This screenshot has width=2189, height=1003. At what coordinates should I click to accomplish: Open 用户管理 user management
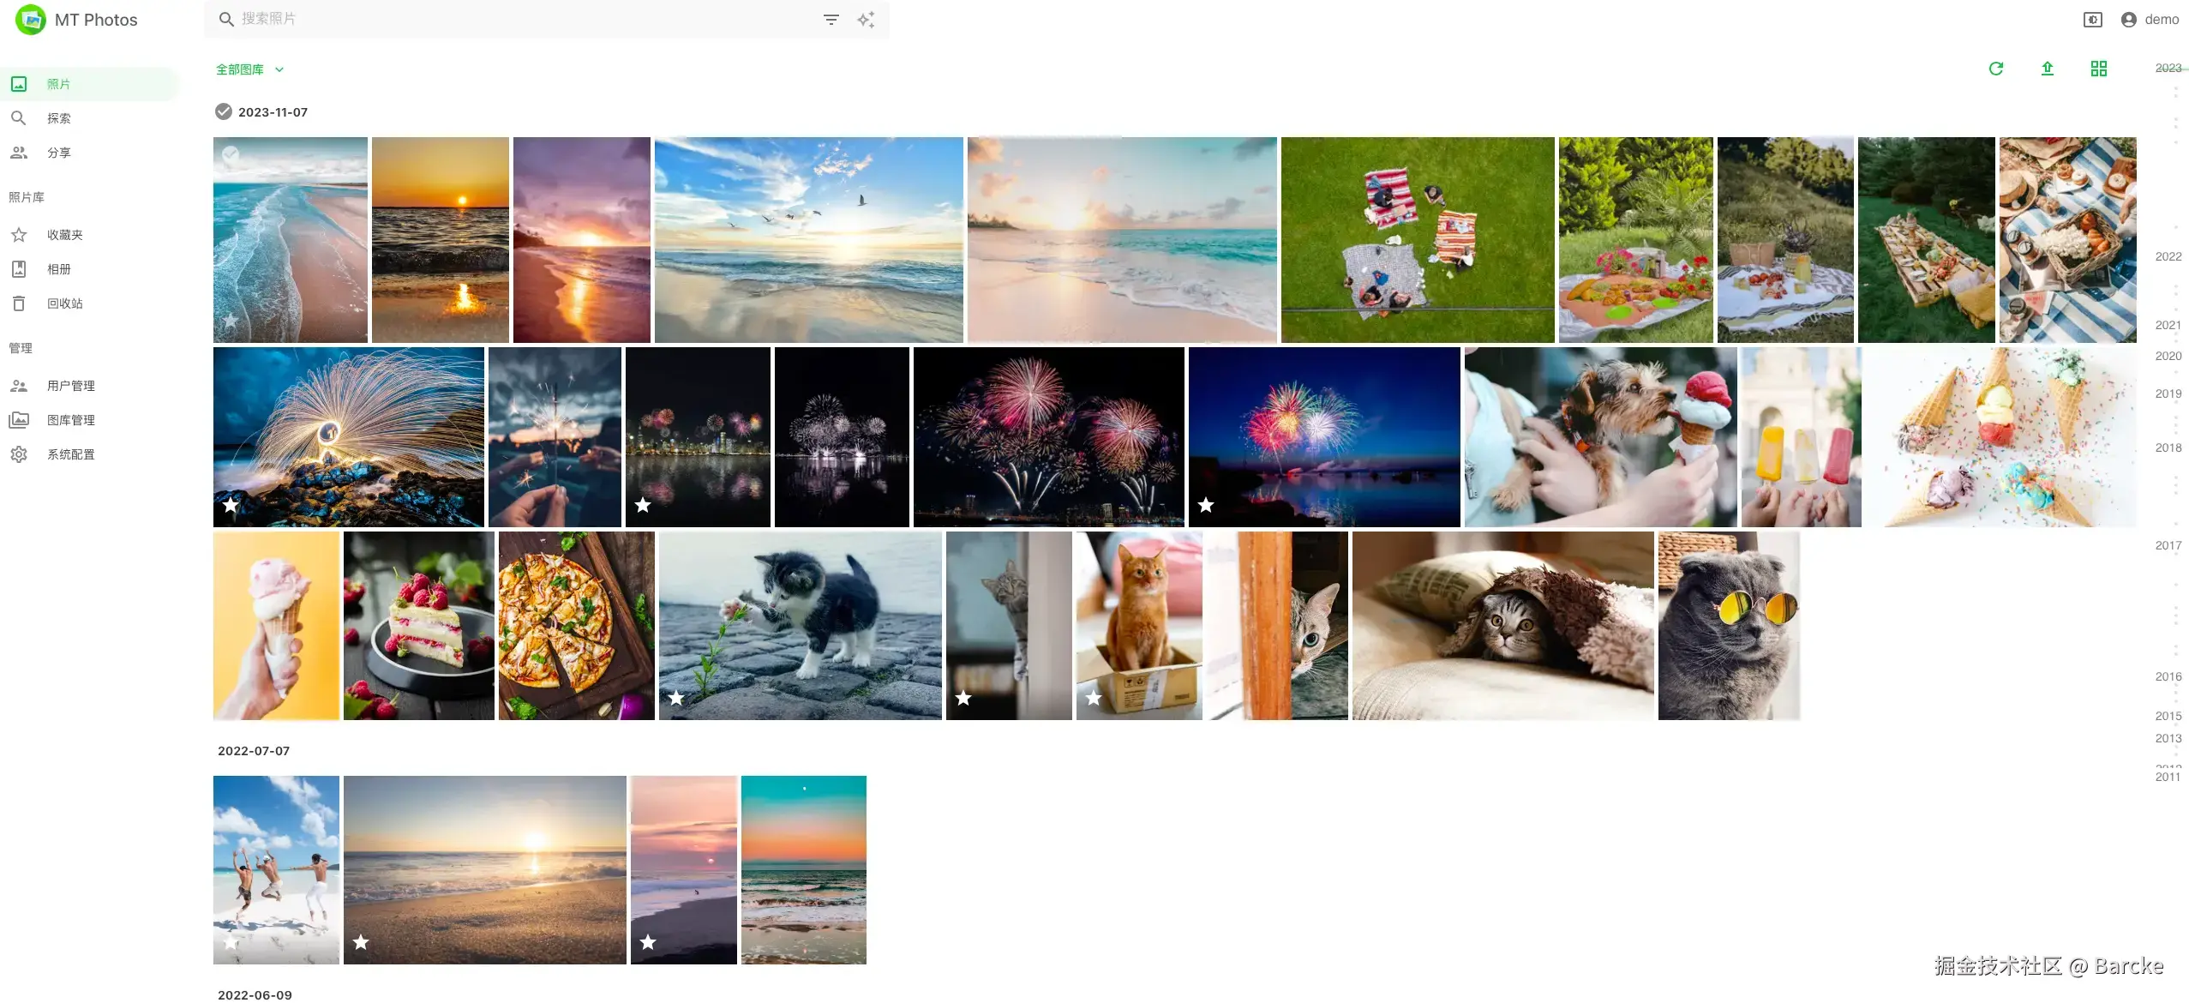point(70,386)
